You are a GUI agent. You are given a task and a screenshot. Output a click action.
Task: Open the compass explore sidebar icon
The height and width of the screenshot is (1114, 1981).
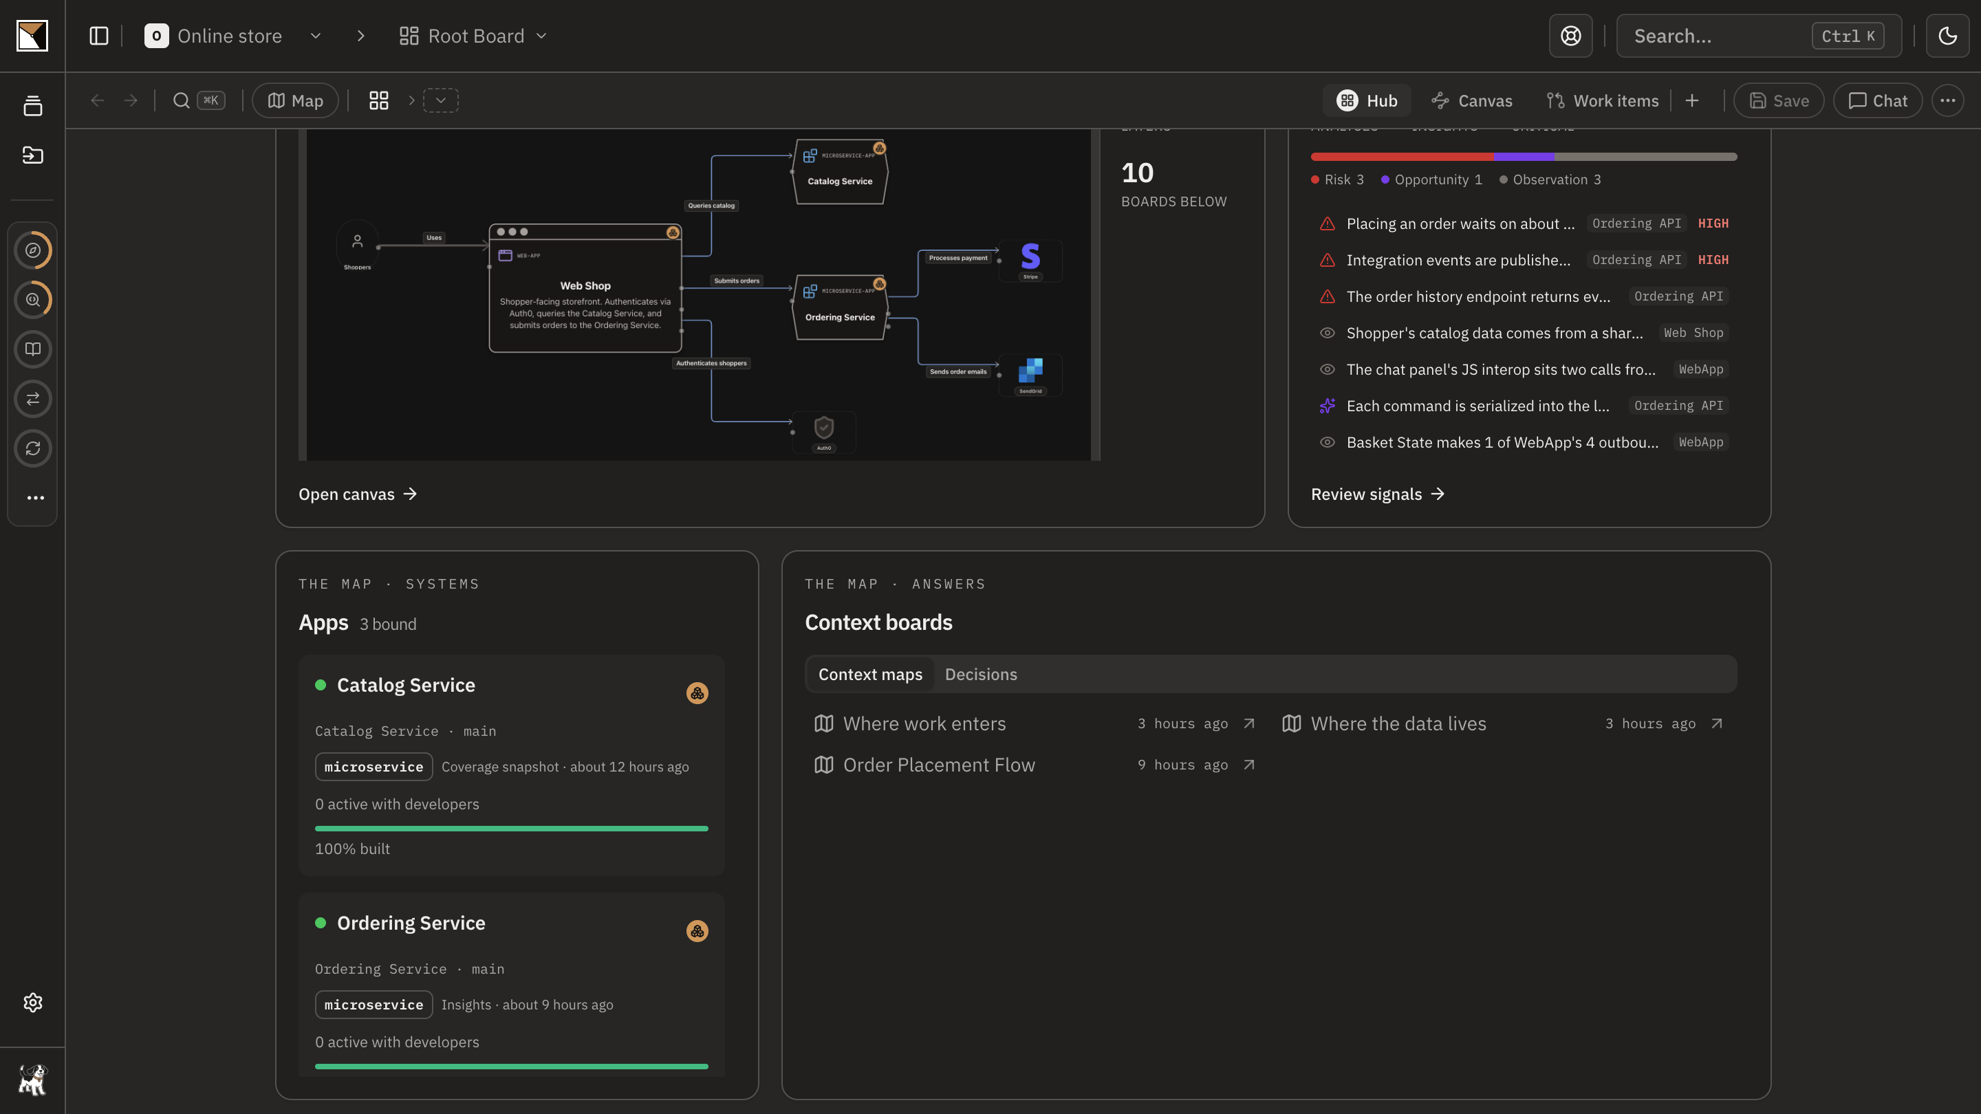click(33, 250)
